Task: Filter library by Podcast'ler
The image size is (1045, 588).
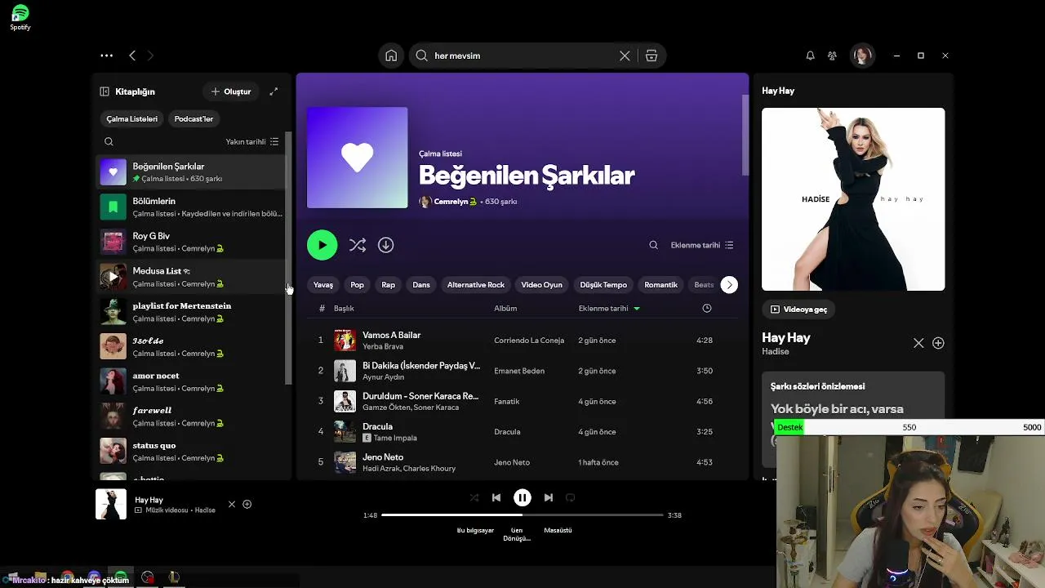Action: [x=193, y=118]
